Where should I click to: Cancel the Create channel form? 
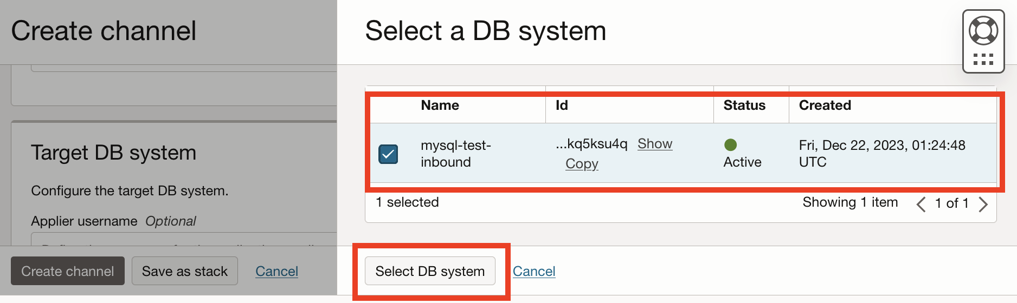[x=276, y=271]
